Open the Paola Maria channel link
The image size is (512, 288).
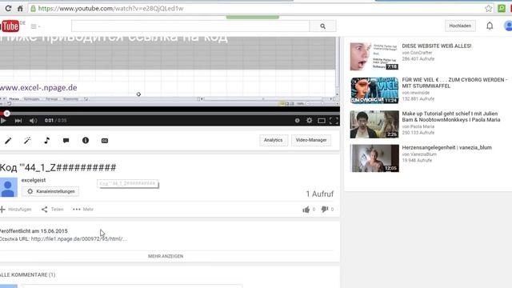click(422, 126)
